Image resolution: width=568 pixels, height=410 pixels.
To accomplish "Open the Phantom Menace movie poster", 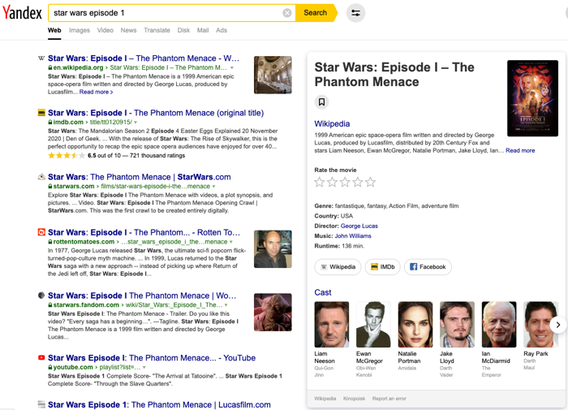I will 532,98.
